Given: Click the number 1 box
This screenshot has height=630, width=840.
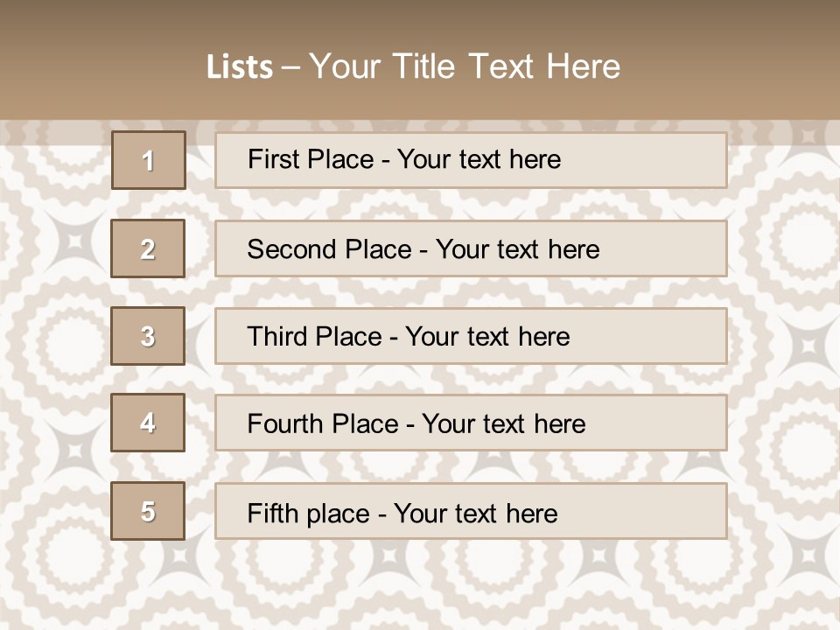Looking at the screenshot, I should tap(149, 160).
